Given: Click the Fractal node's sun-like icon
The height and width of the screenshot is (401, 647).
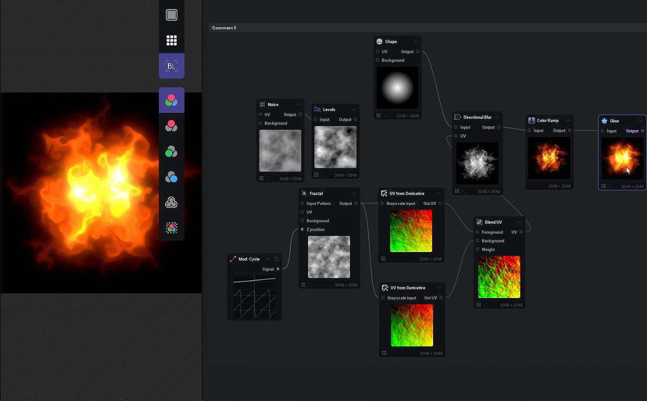Looking at the screenshot, I should tap(304, 193).
